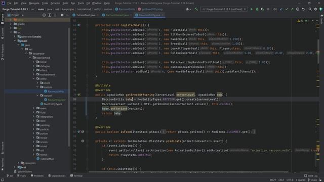Open the Refactor menu

coord(55,4)
